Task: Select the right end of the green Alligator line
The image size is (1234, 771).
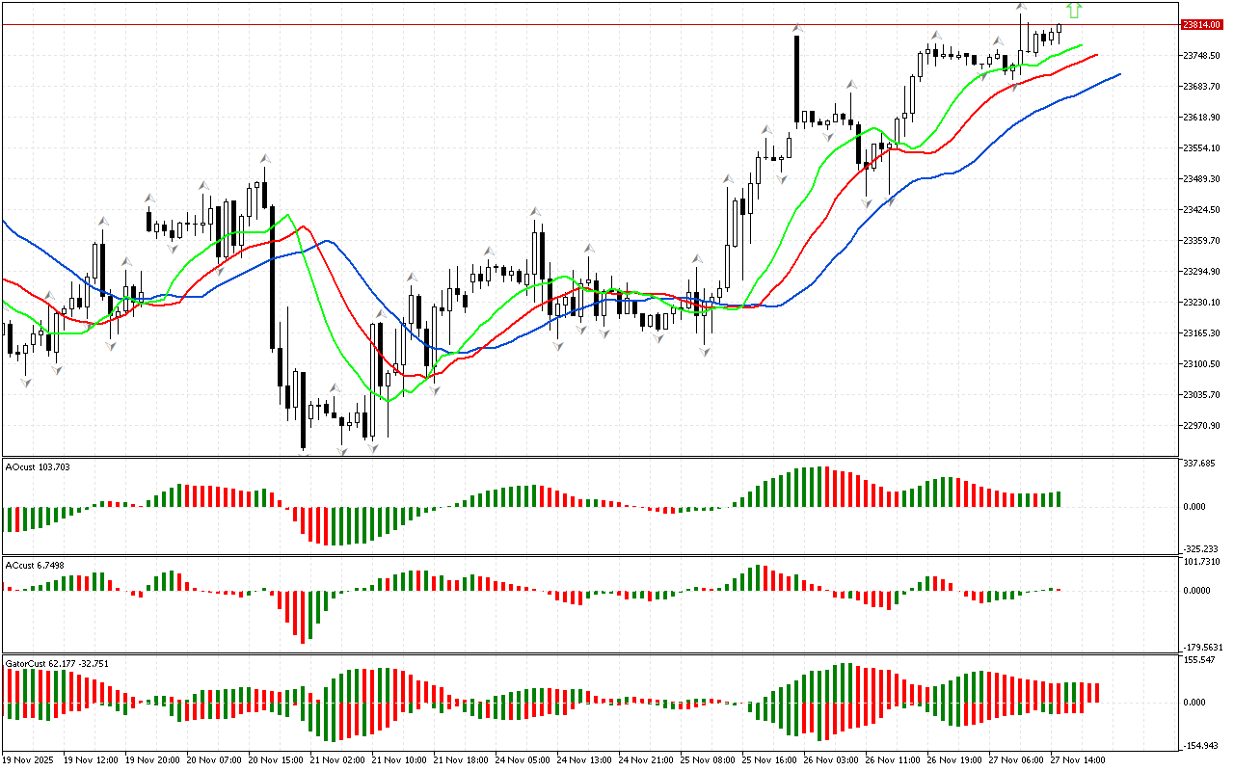Action: click(1080, 45)
